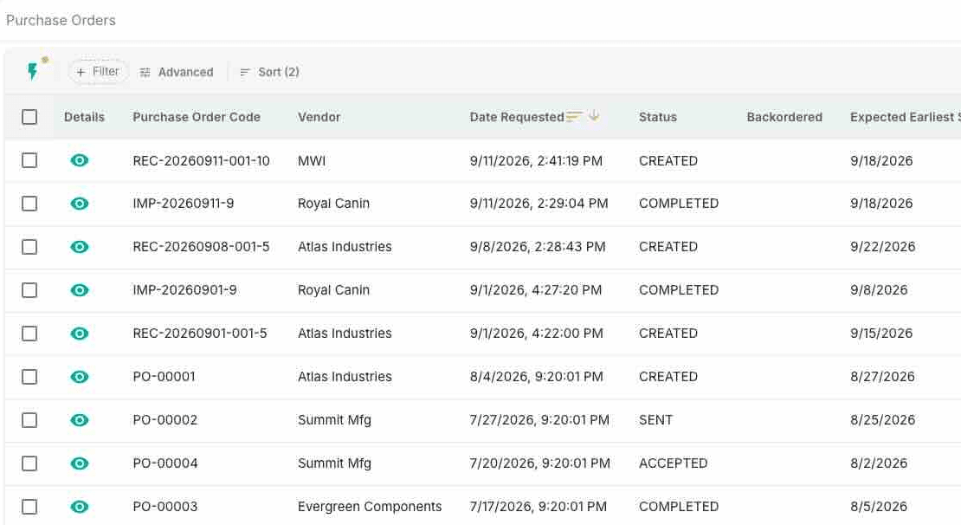Select the PO-00001 row checkbox
The width and height of the screenshot is (961, 525).
[29, 377]
